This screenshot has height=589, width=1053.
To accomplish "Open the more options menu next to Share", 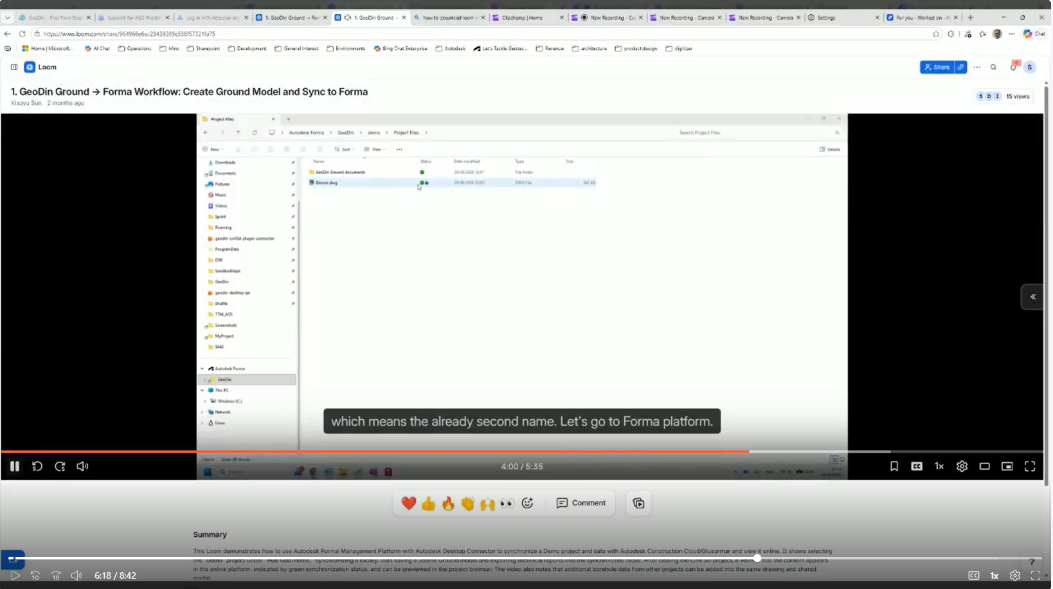I will click(x=977, y=67).
